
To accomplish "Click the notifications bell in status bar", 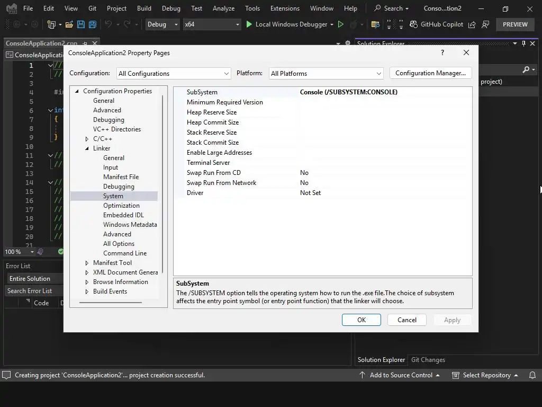I will coord(532,375).
